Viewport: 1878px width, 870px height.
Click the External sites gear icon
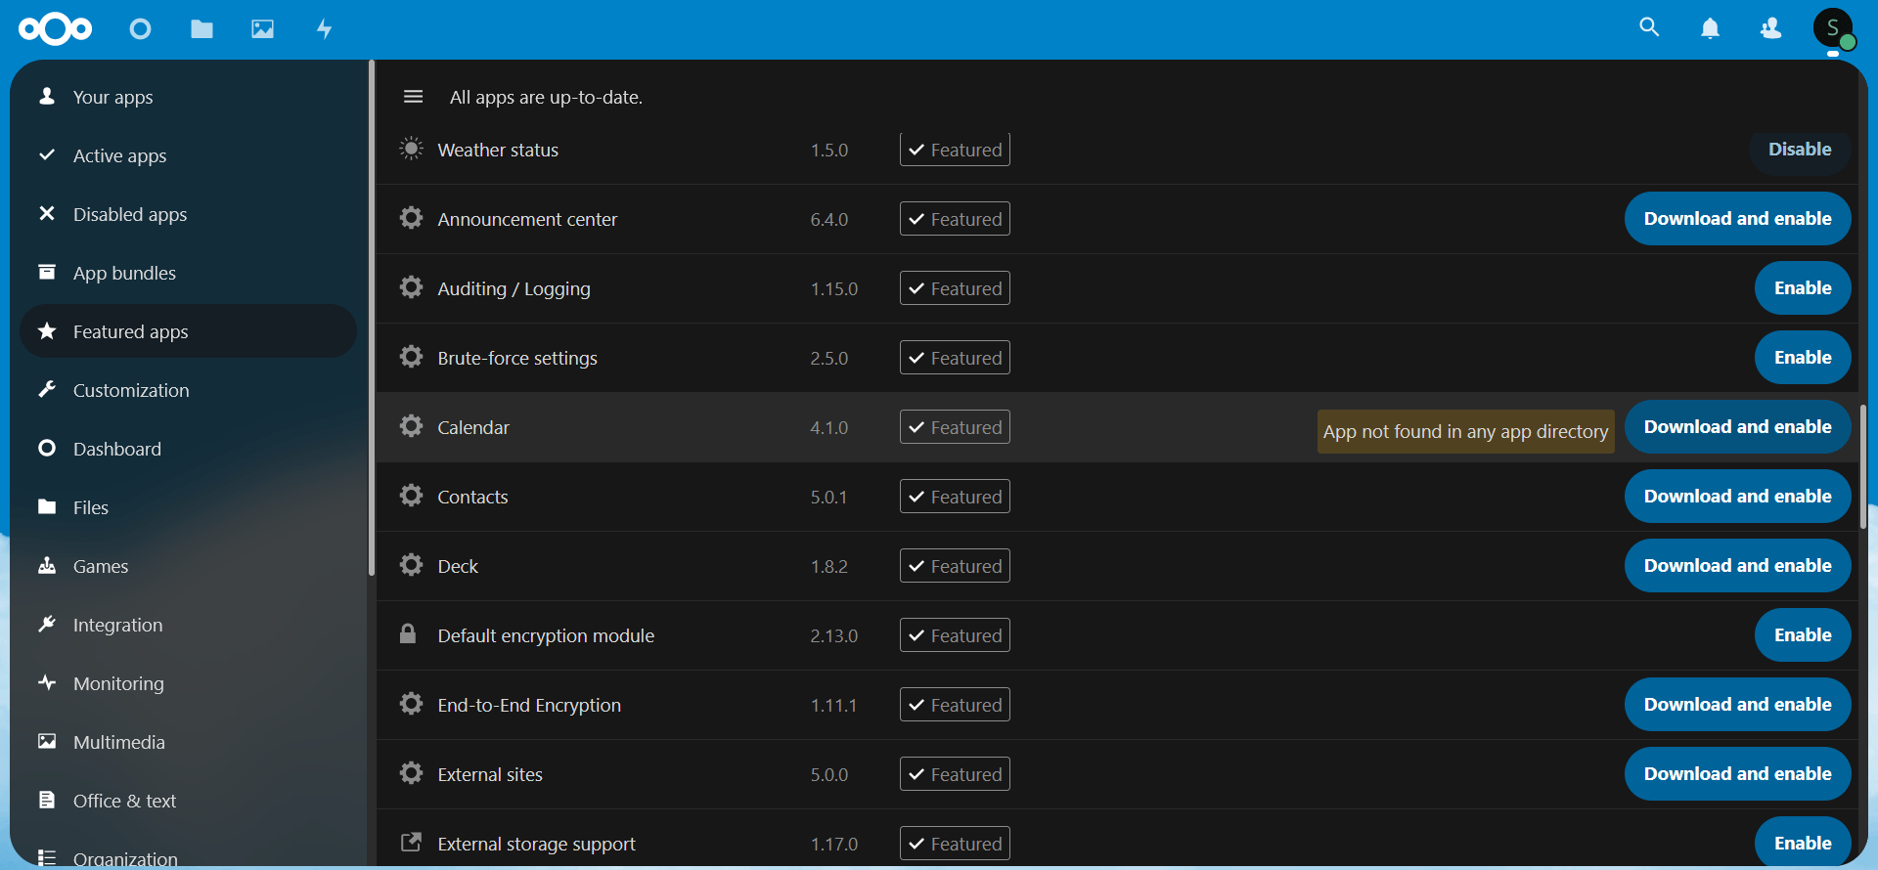pyautogui.click(x=411, y=773)
